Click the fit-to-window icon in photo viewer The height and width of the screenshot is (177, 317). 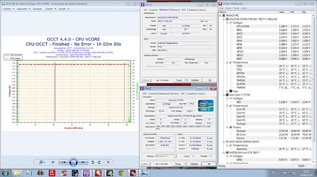53,162
